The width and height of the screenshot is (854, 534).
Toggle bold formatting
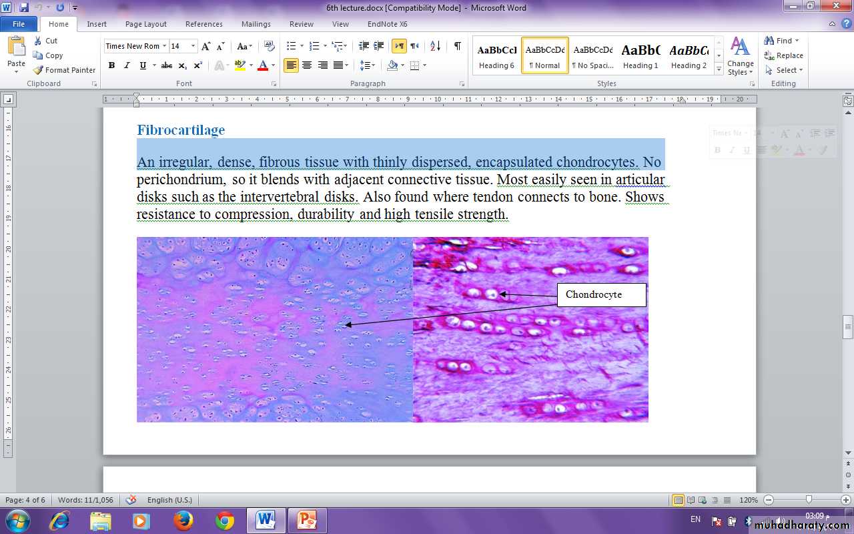pyautogui.click(x=111, y=65)
